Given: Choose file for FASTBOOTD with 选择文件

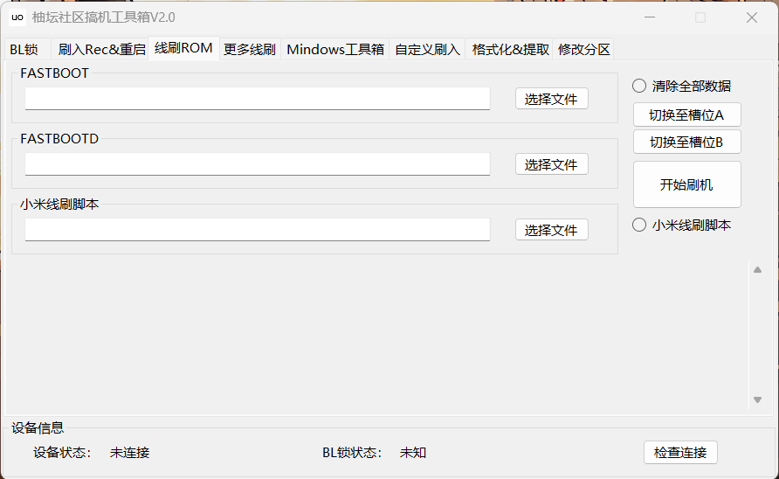Looking at the screenshot, I should click(x=551, y=164).
